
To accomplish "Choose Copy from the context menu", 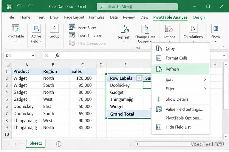I will pyautogui.click(x=181, y=48).
